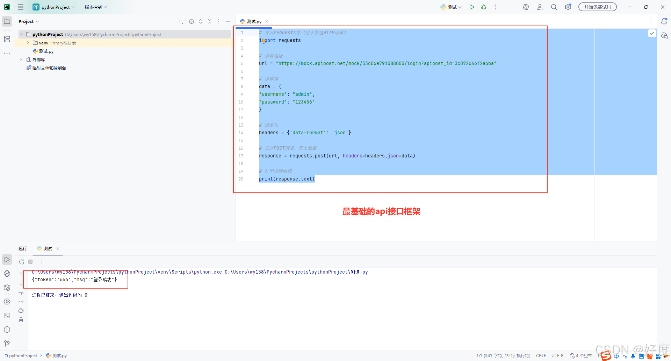671x361 pixels.
Task: Toggle soft-wrap in run console
Action: coord(21,292)
